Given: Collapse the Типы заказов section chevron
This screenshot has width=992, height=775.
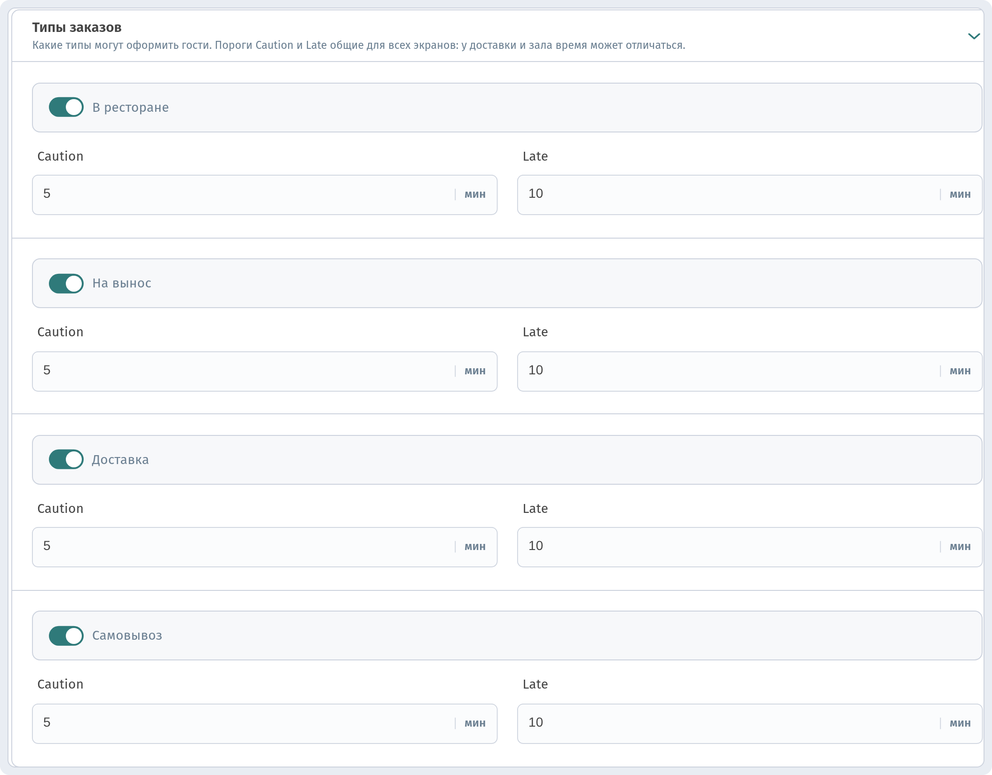Looking at the screenshot, I should pos(974,36).
